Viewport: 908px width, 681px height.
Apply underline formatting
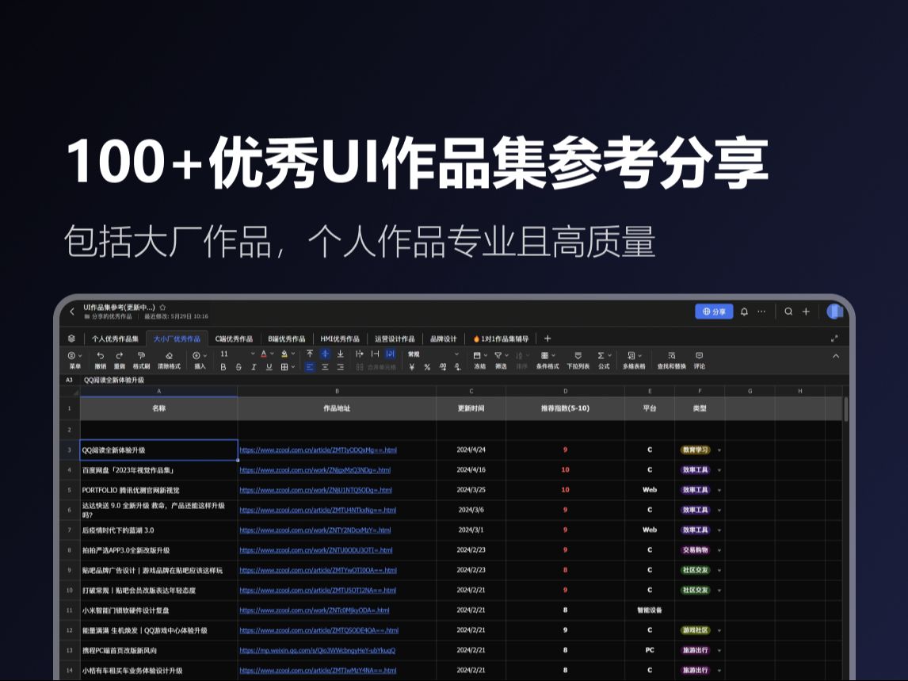point(269,367)
